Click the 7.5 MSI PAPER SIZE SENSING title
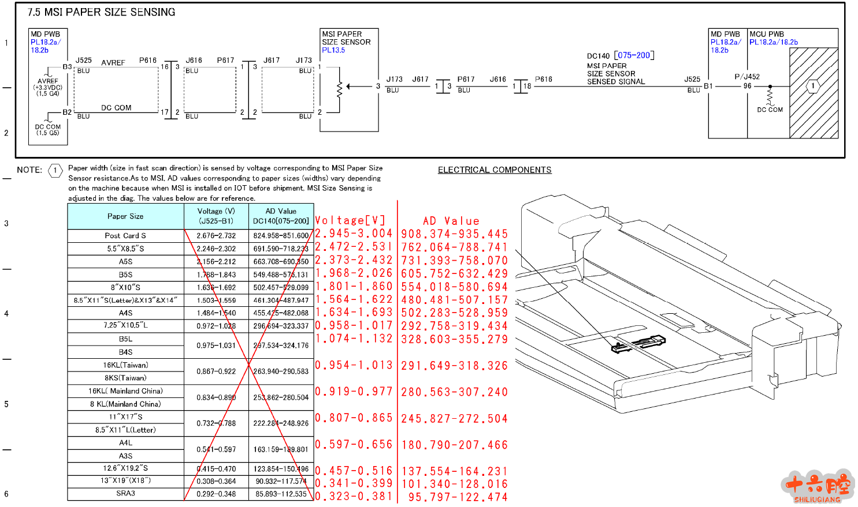 point(102,12)
